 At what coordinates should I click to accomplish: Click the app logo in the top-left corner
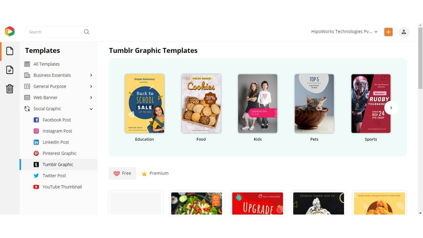coord(10,31)
